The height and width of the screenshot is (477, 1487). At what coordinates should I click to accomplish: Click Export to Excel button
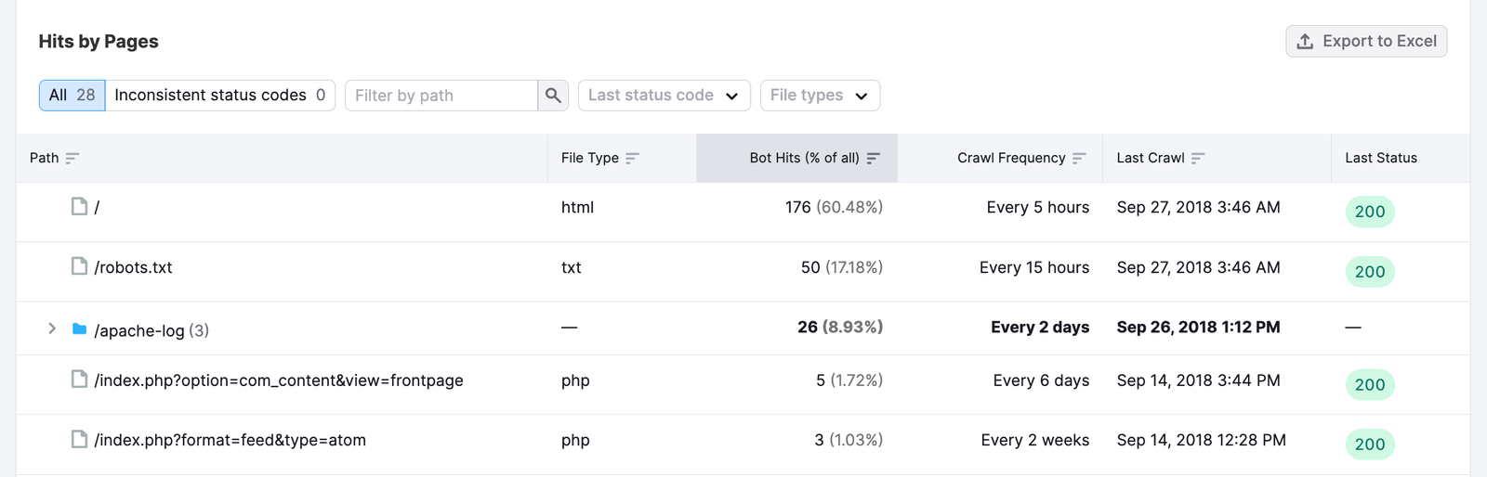(x=1366, y=41)
